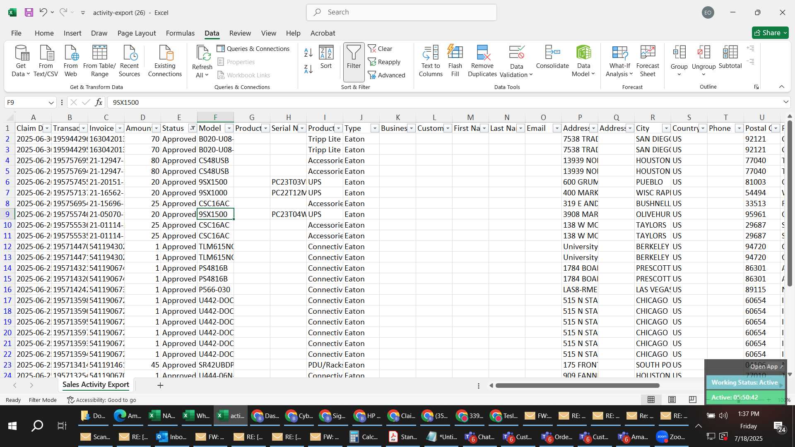The width and height of the screenshot is (795, 447).
Task: Open the Status column filter dropdown
Action: pyautogui.click(x=193, y=128)
